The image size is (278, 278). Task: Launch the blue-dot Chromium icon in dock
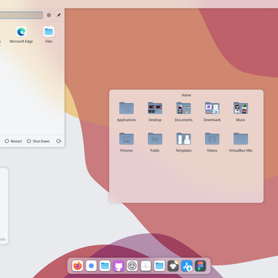pyautogui.click(x=91, y=266)
